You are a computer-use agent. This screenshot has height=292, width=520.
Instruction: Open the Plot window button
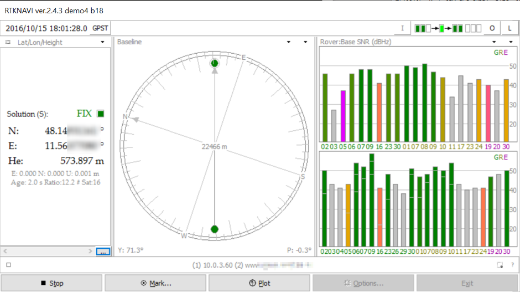259,283
